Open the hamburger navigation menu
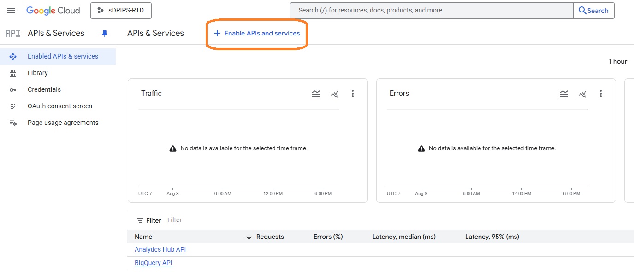This screenshot has width=634, height=272. [11, 11]
